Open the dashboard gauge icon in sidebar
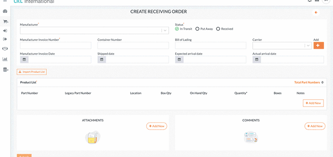 (5, 11)
